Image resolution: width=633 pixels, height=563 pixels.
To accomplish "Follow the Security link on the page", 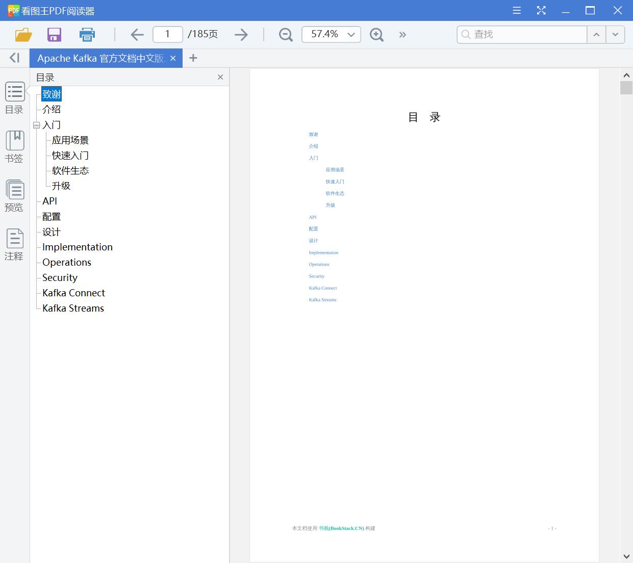I will point(316,276).
